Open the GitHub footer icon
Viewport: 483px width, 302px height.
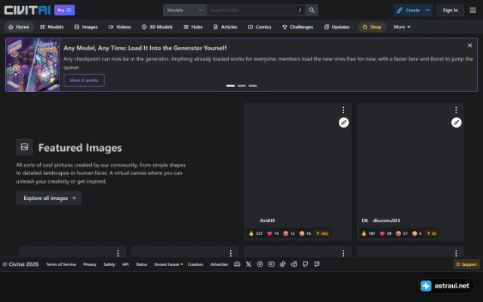(305, 264)
